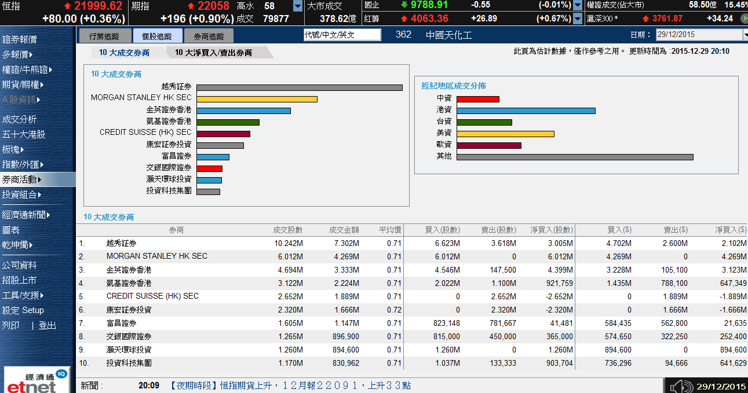Click the 越秀証券 grey chart bar
The image size is (748, 393).
coord(300,88)
